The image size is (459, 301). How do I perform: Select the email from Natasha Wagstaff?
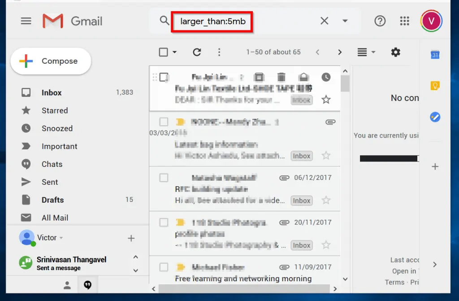click(x=164, y=178)
